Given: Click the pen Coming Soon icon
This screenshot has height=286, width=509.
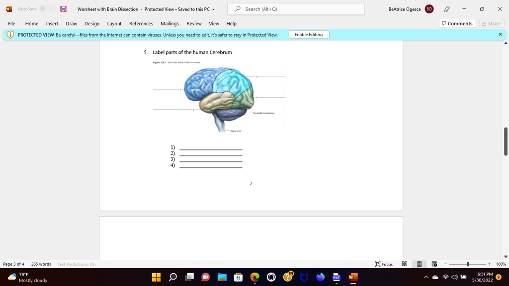Looking at the screenshot, I should click(447, 9).
